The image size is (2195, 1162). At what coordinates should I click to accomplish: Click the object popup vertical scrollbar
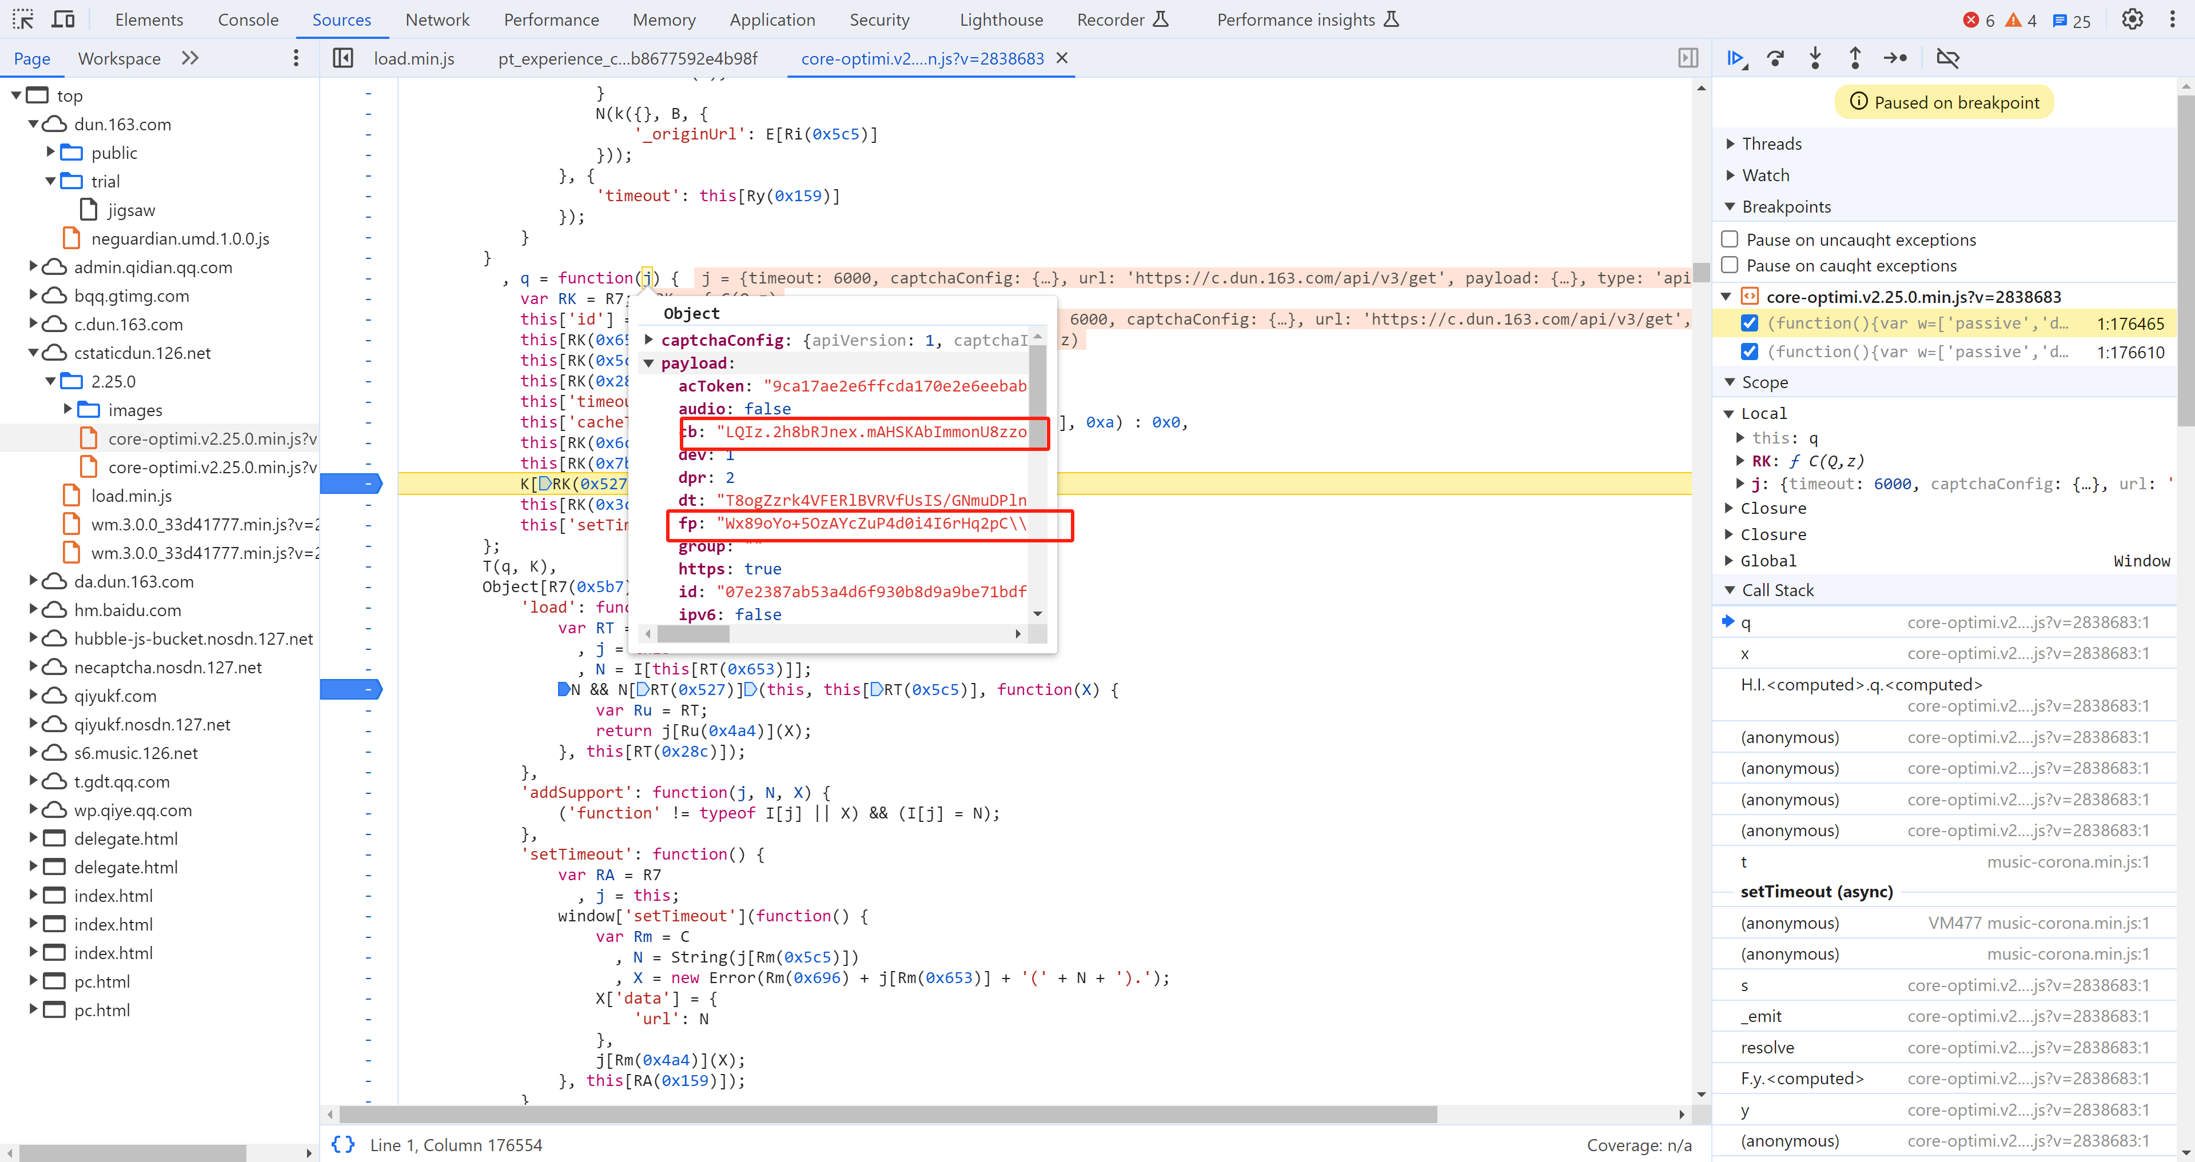coord(1037,396)
